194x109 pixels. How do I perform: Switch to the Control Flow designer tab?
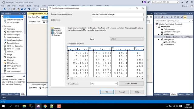point(34,17)
